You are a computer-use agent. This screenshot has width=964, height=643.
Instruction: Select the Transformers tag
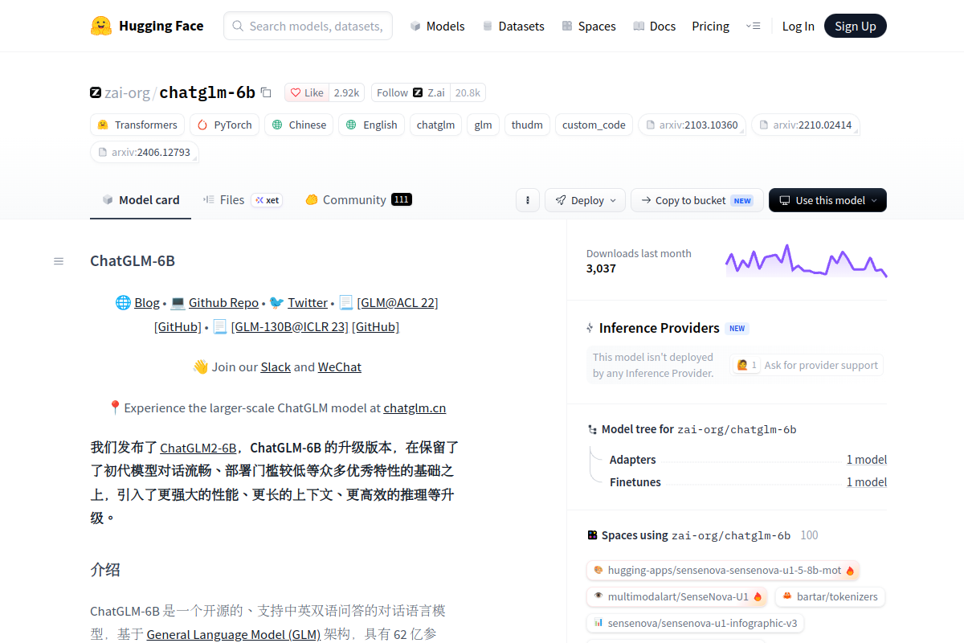pos(137,125)
